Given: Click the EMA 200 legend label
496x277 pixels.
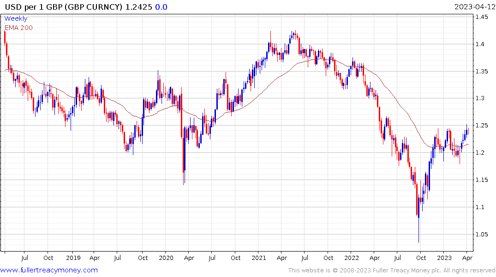Looking at the screenshot, I should [18, 28].
